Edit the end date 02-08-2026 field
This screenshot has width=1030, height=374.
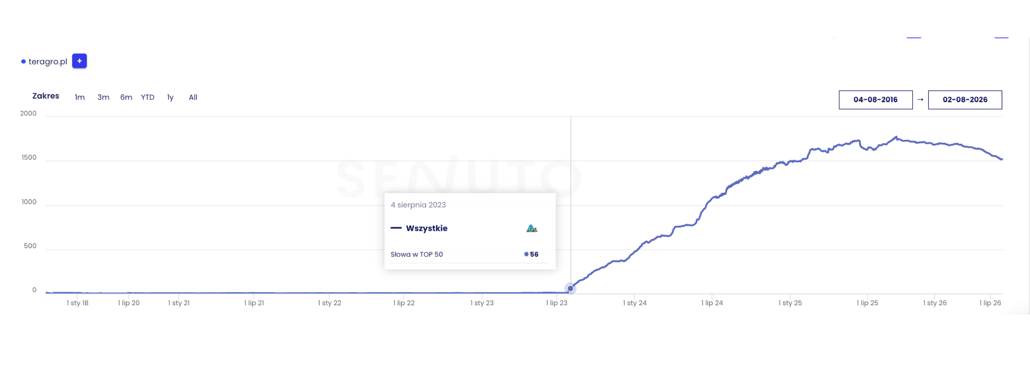[965, 100]
